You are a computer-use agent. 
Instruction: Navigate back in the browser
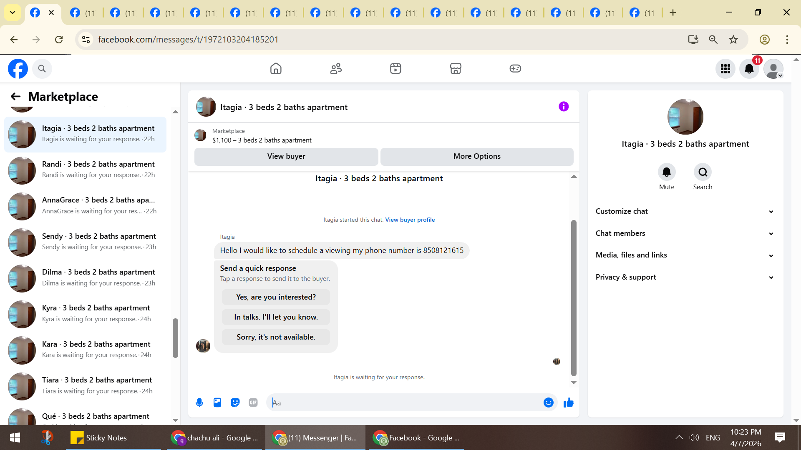coord(14,40)
